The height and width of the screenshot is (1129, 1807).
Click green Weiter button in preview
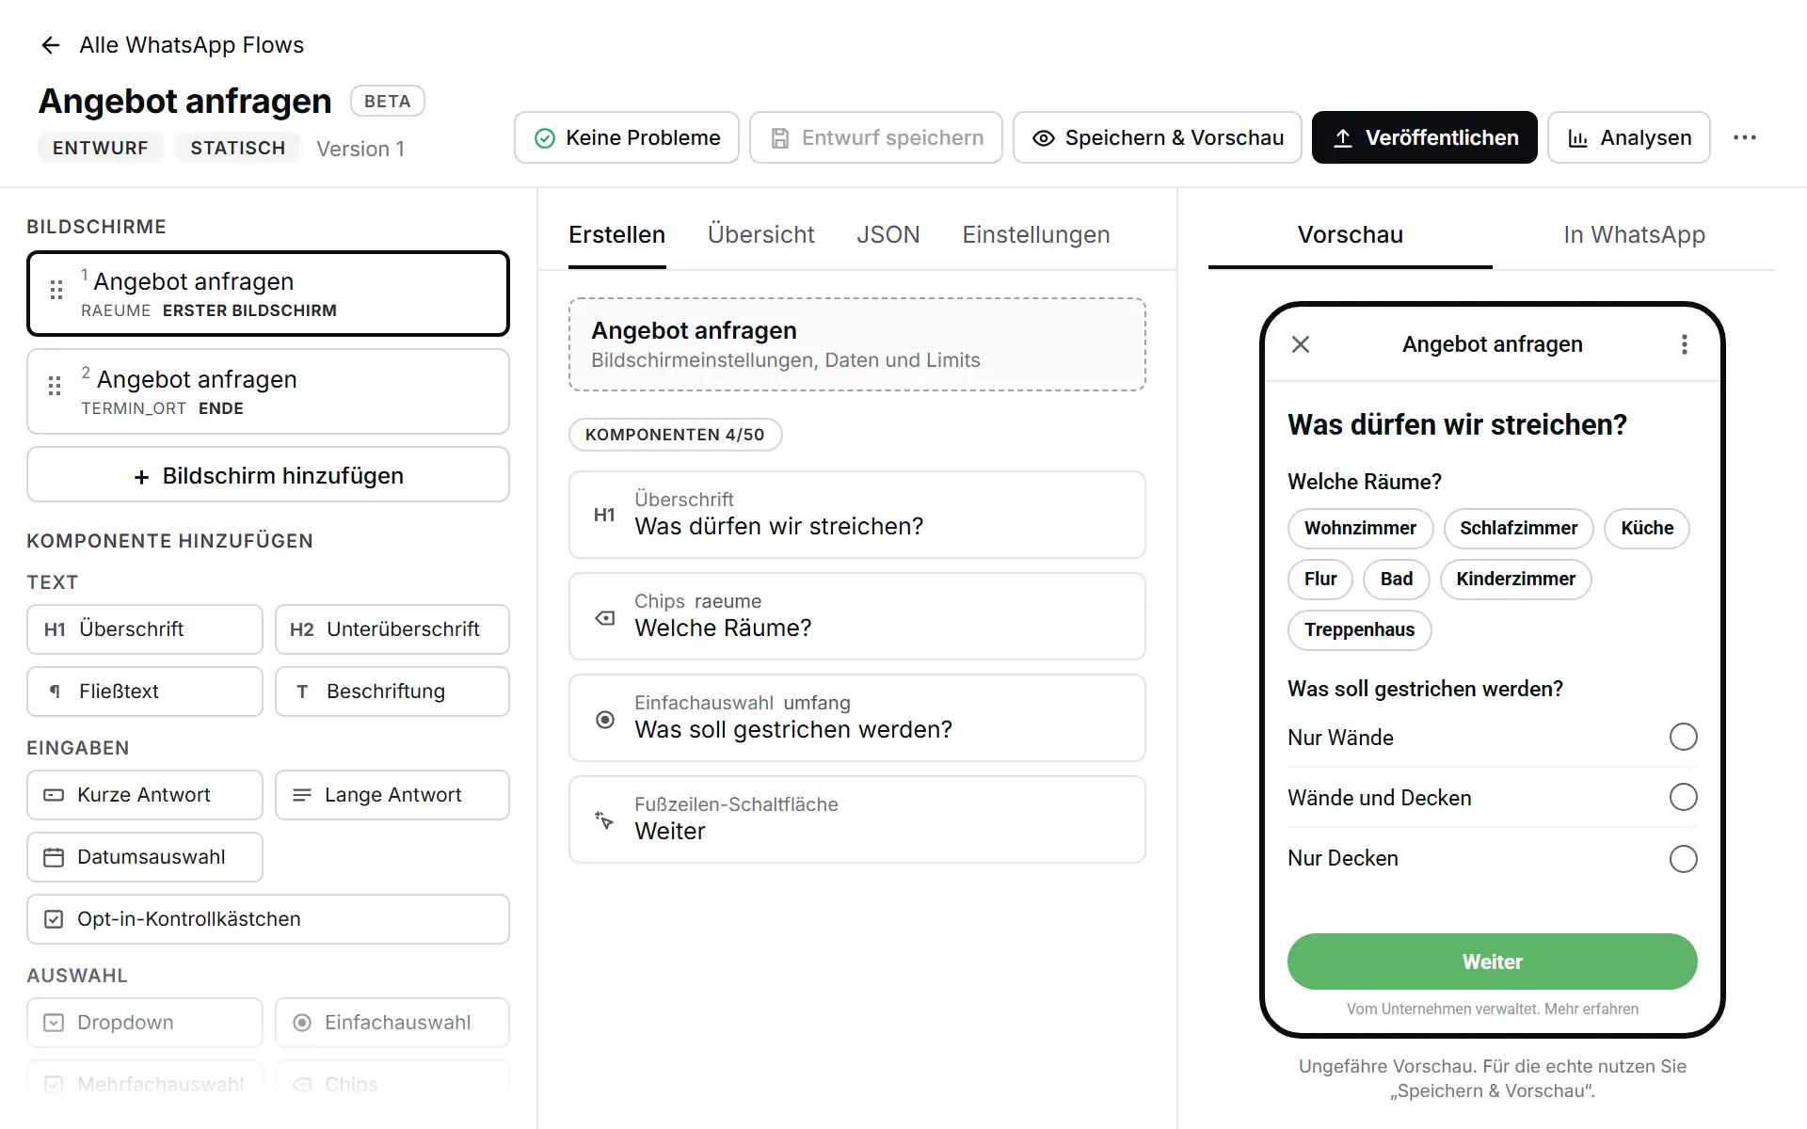point(1492,962)
